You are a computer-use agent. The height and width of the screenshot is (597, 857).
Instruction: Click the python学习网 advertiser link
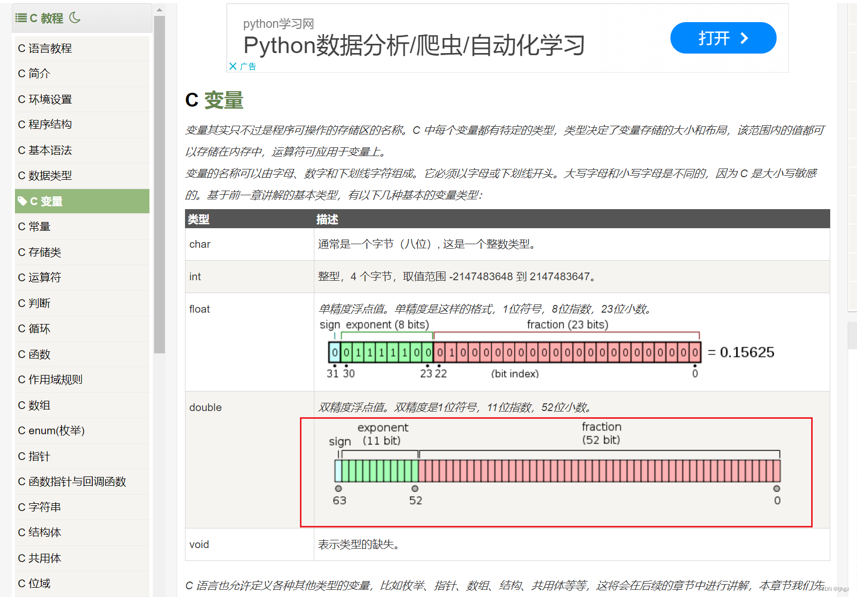coord(278,23)
